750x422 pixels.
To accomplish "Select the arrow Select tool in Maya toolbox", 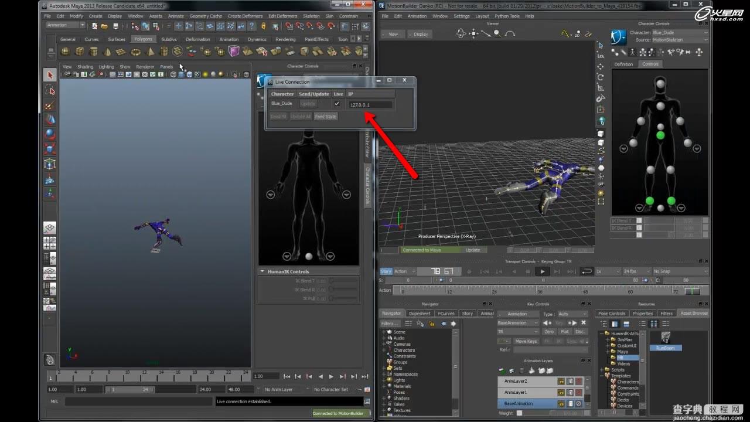I will (50, 75).
